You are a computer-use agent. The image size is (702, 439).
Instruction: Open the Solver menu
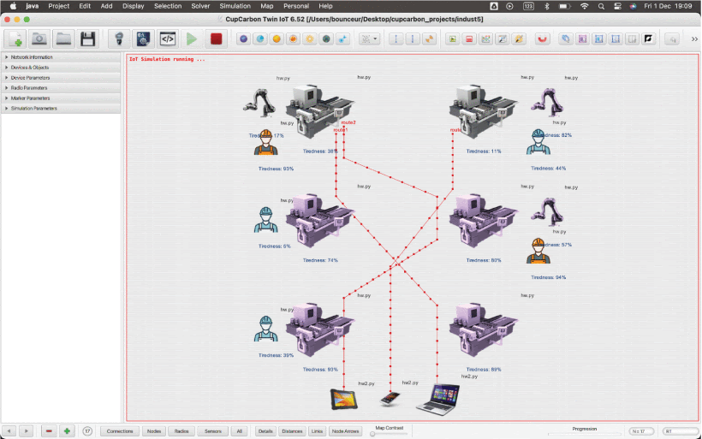coord(200,6)
